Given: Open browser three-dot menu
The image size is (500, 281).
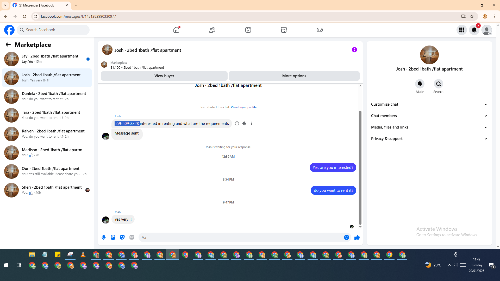Looking at the screenshot, I should [494, 16].
